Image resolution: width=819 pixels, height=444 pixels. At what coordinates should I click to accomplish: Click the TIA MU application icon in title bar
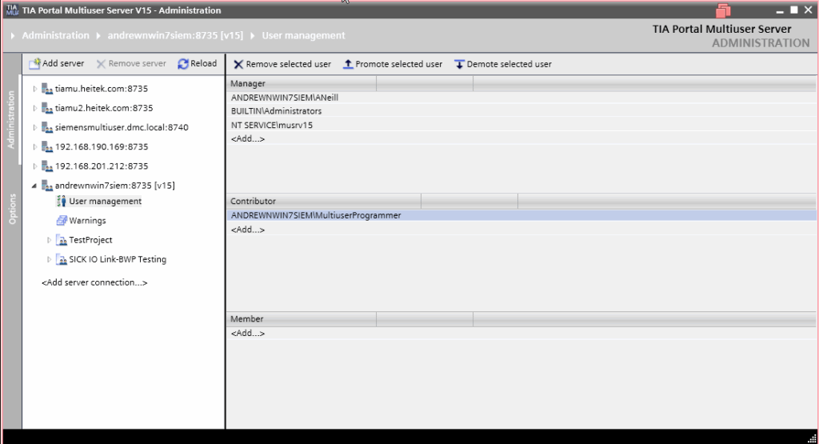(x=12, y=10)
